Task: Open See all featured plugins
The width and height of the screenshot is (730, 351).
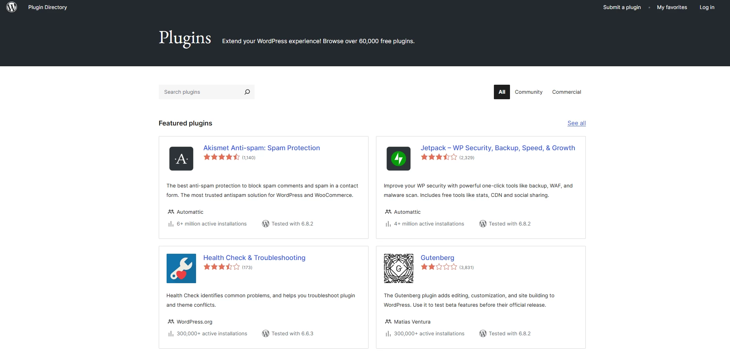Action: 576,123
